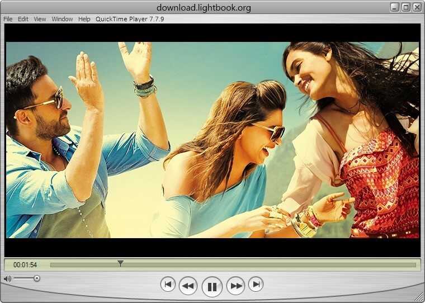425x303 pixels.
Task: Click the 00:01:54 time display
Action: tap(25, 265)
